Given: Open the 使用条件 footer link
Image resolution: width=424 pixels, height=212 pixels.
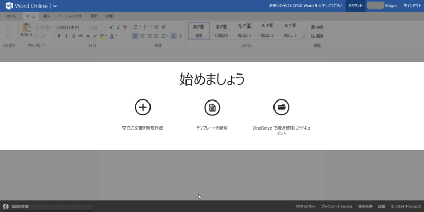Looking at the screenshot, I should pos(365,206).
